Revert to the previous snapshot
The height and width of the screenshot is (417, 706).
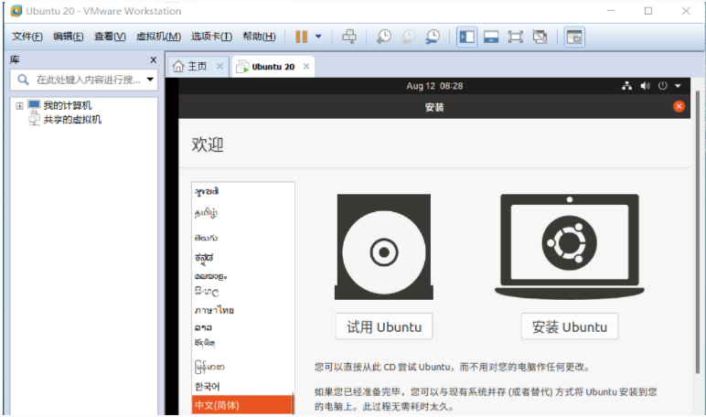[x=408, y=37]
